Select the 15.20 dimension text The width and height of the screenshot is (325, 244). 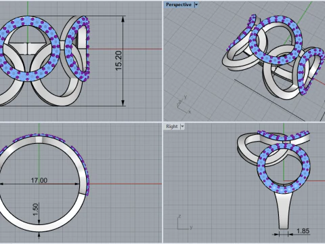coord(118,60)
